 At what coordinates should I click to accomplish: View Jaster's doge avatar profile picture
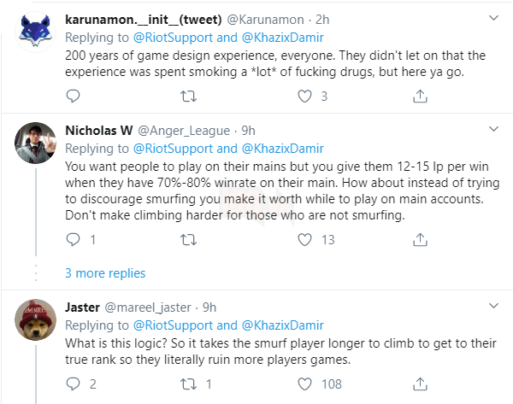[38, 322]
